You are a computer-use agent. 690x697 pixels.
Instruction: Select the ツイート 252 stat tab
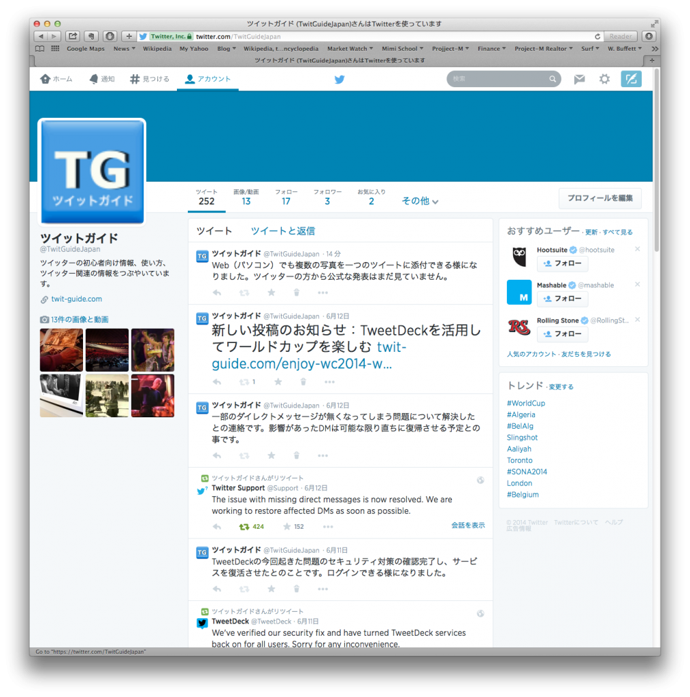click(207, 197)
